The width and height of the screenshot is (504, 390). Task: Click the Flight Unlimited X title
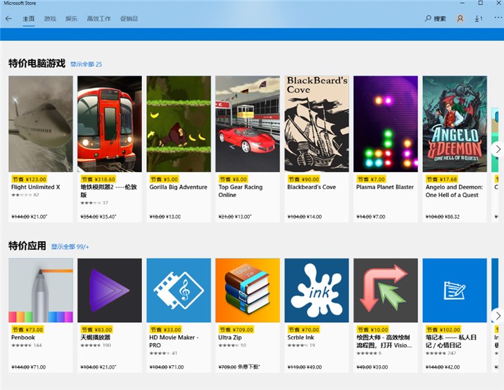[x=36, y=187]
